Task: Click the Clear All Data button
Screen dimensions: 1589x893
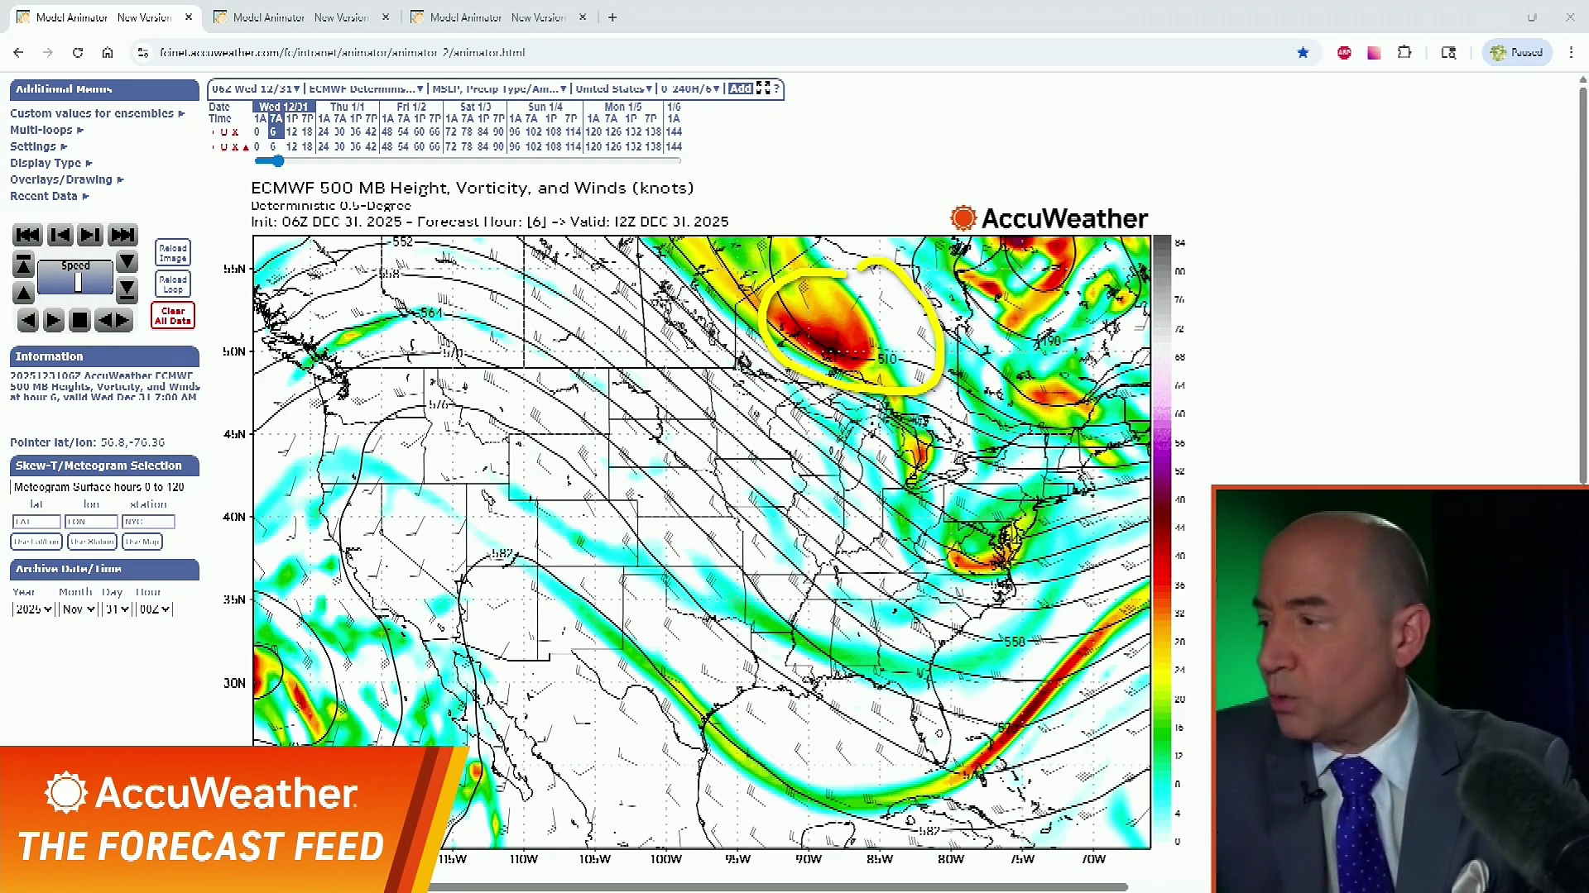Action: [173, 316]
